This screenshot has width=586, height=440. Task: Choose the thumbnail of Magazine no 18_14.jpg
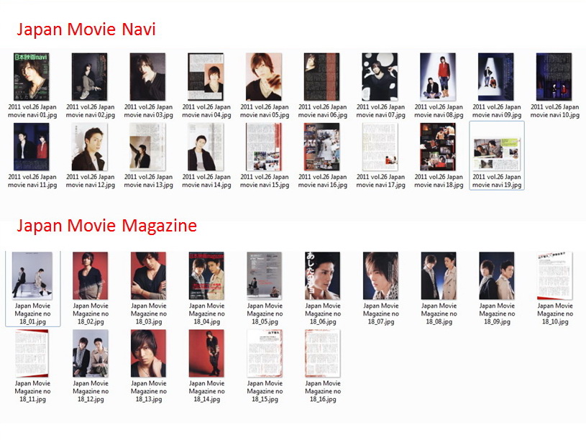tap(206, 353)
